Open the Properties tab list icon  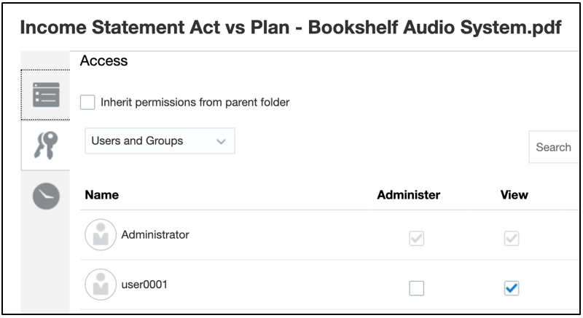point(46,95)
